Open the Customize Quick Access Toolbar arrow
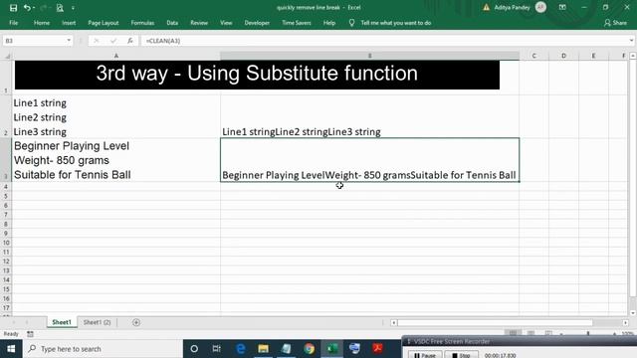 coord(73,8)
